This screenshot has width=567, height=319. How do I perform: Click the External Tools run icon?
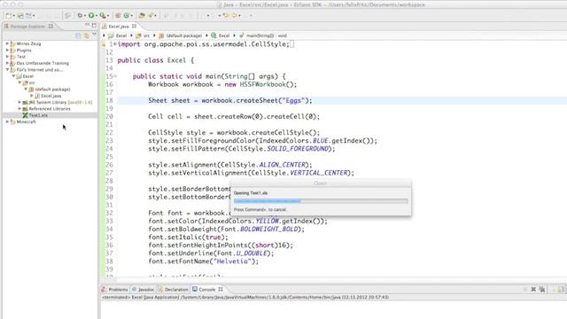(103, 16)
